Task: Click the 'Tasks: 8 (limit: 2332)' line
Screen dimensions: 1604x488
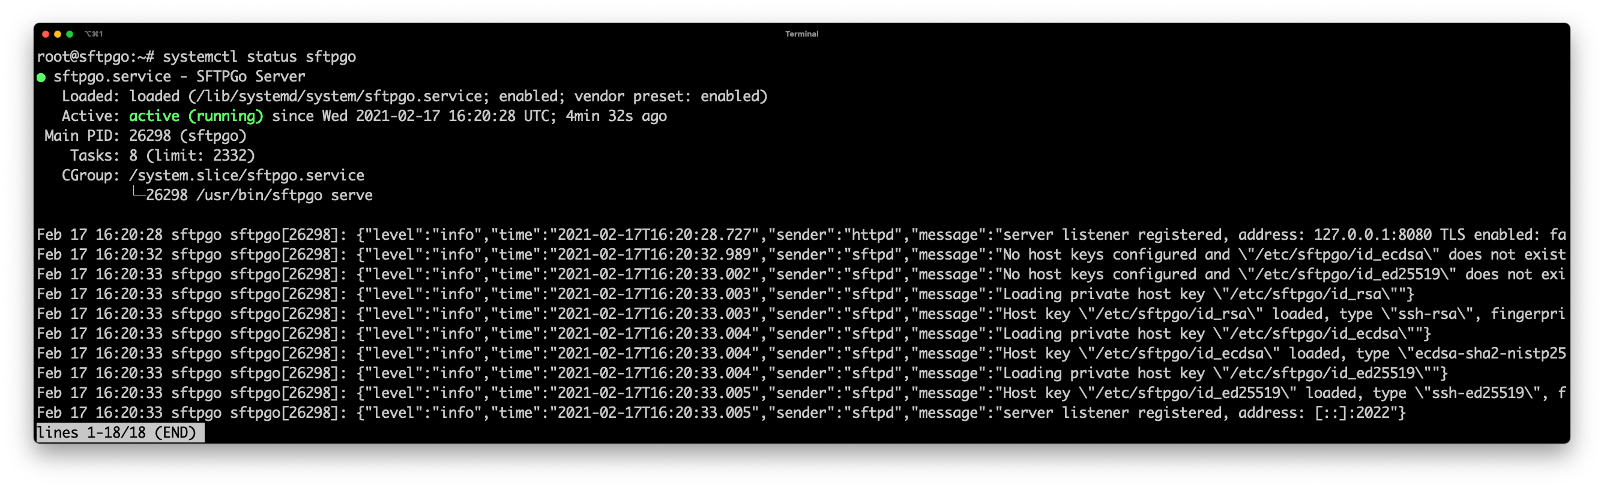Action: coord(163,156)
